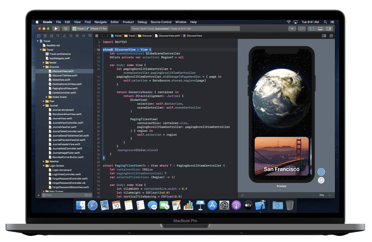Select AppDelegate.swift file
Image resolution: width=372 pixels, height=242 pixels.
point(60,58)
